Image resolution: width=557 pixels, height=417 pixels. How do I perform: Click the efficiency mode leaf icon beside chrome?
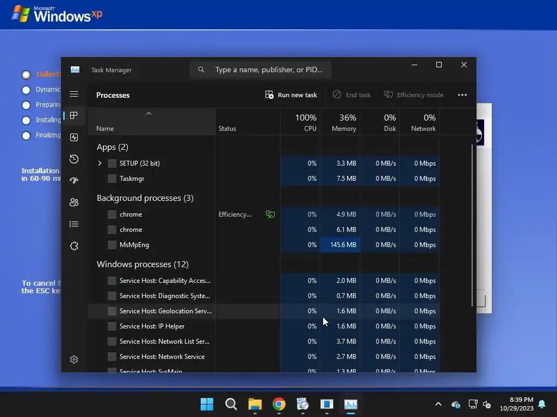coord(270,214)
